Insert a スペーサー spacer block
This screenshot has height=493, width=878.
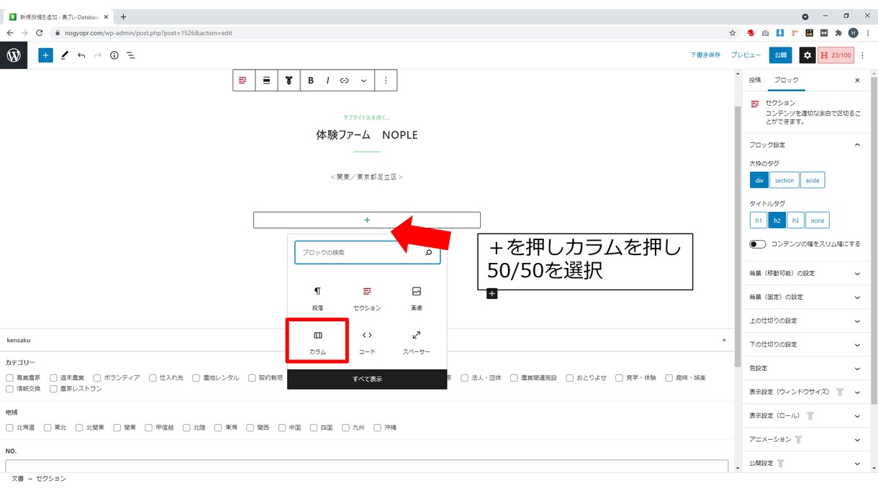coord(416,341)
